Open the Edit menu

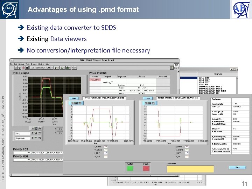pos(15,64)
